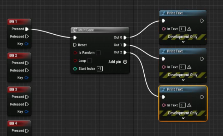Click the Key output pin on key 2 node
The image size is (223, 136).
click(26, 78)
